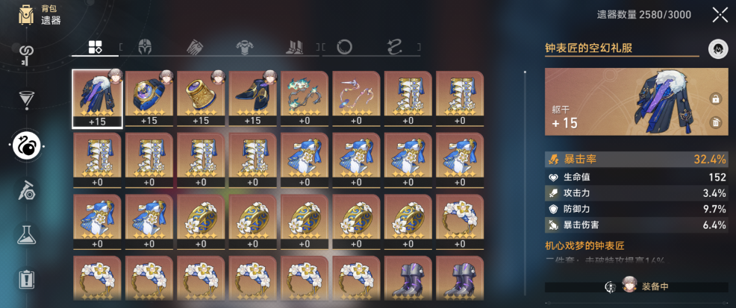
Task: Select the gloves hand-piece filter tab
Action: pyautogui.click(x=195, y=47)
